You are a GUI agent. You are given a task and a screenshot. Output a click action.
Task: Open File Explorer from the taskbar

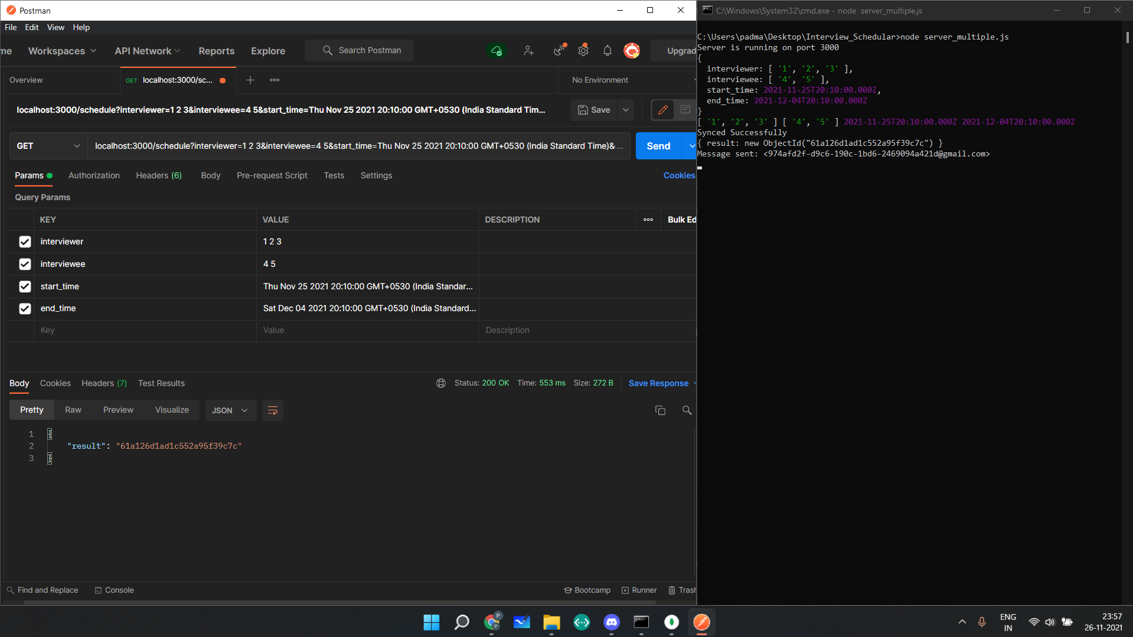tap(551, 622)
